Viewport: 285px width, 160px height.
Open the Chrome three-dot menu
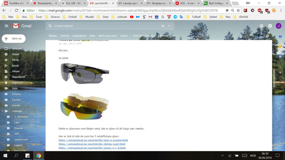[281, 11]
